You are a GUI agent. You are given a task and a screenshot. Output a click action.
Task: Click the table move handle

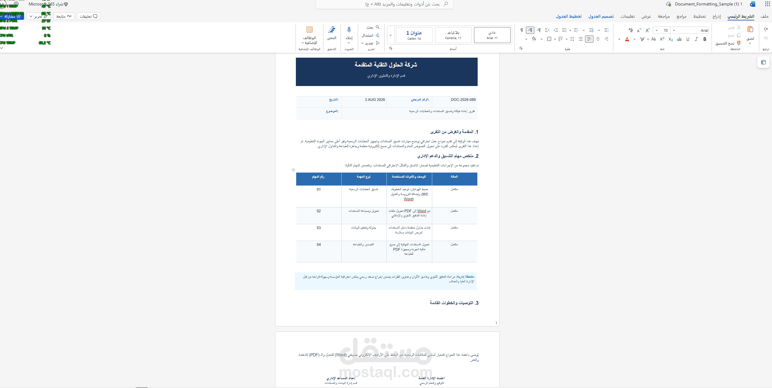pyautogui.click(x=293, y=170)
